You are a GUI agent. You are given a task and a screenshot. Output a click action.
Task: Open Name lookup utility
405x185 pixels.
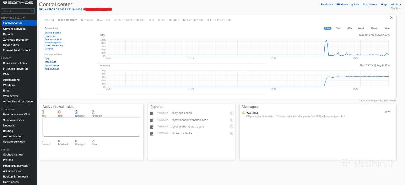[x=52, y=65]
